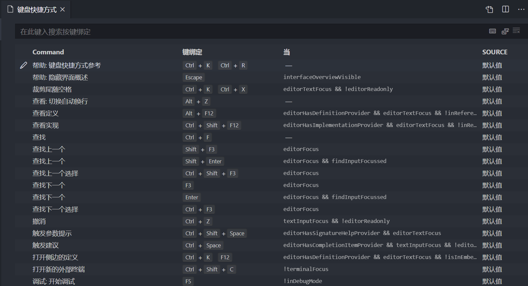Image resolution: width=528 pixels, height=286 pixels.
Task: Select the 帮助: 键盘快捷方式参考 row
Action: (x=272, y=65)
